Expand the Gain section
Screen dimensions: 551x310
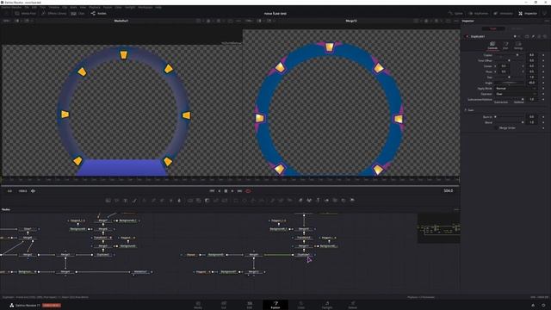tap(466, 110)
